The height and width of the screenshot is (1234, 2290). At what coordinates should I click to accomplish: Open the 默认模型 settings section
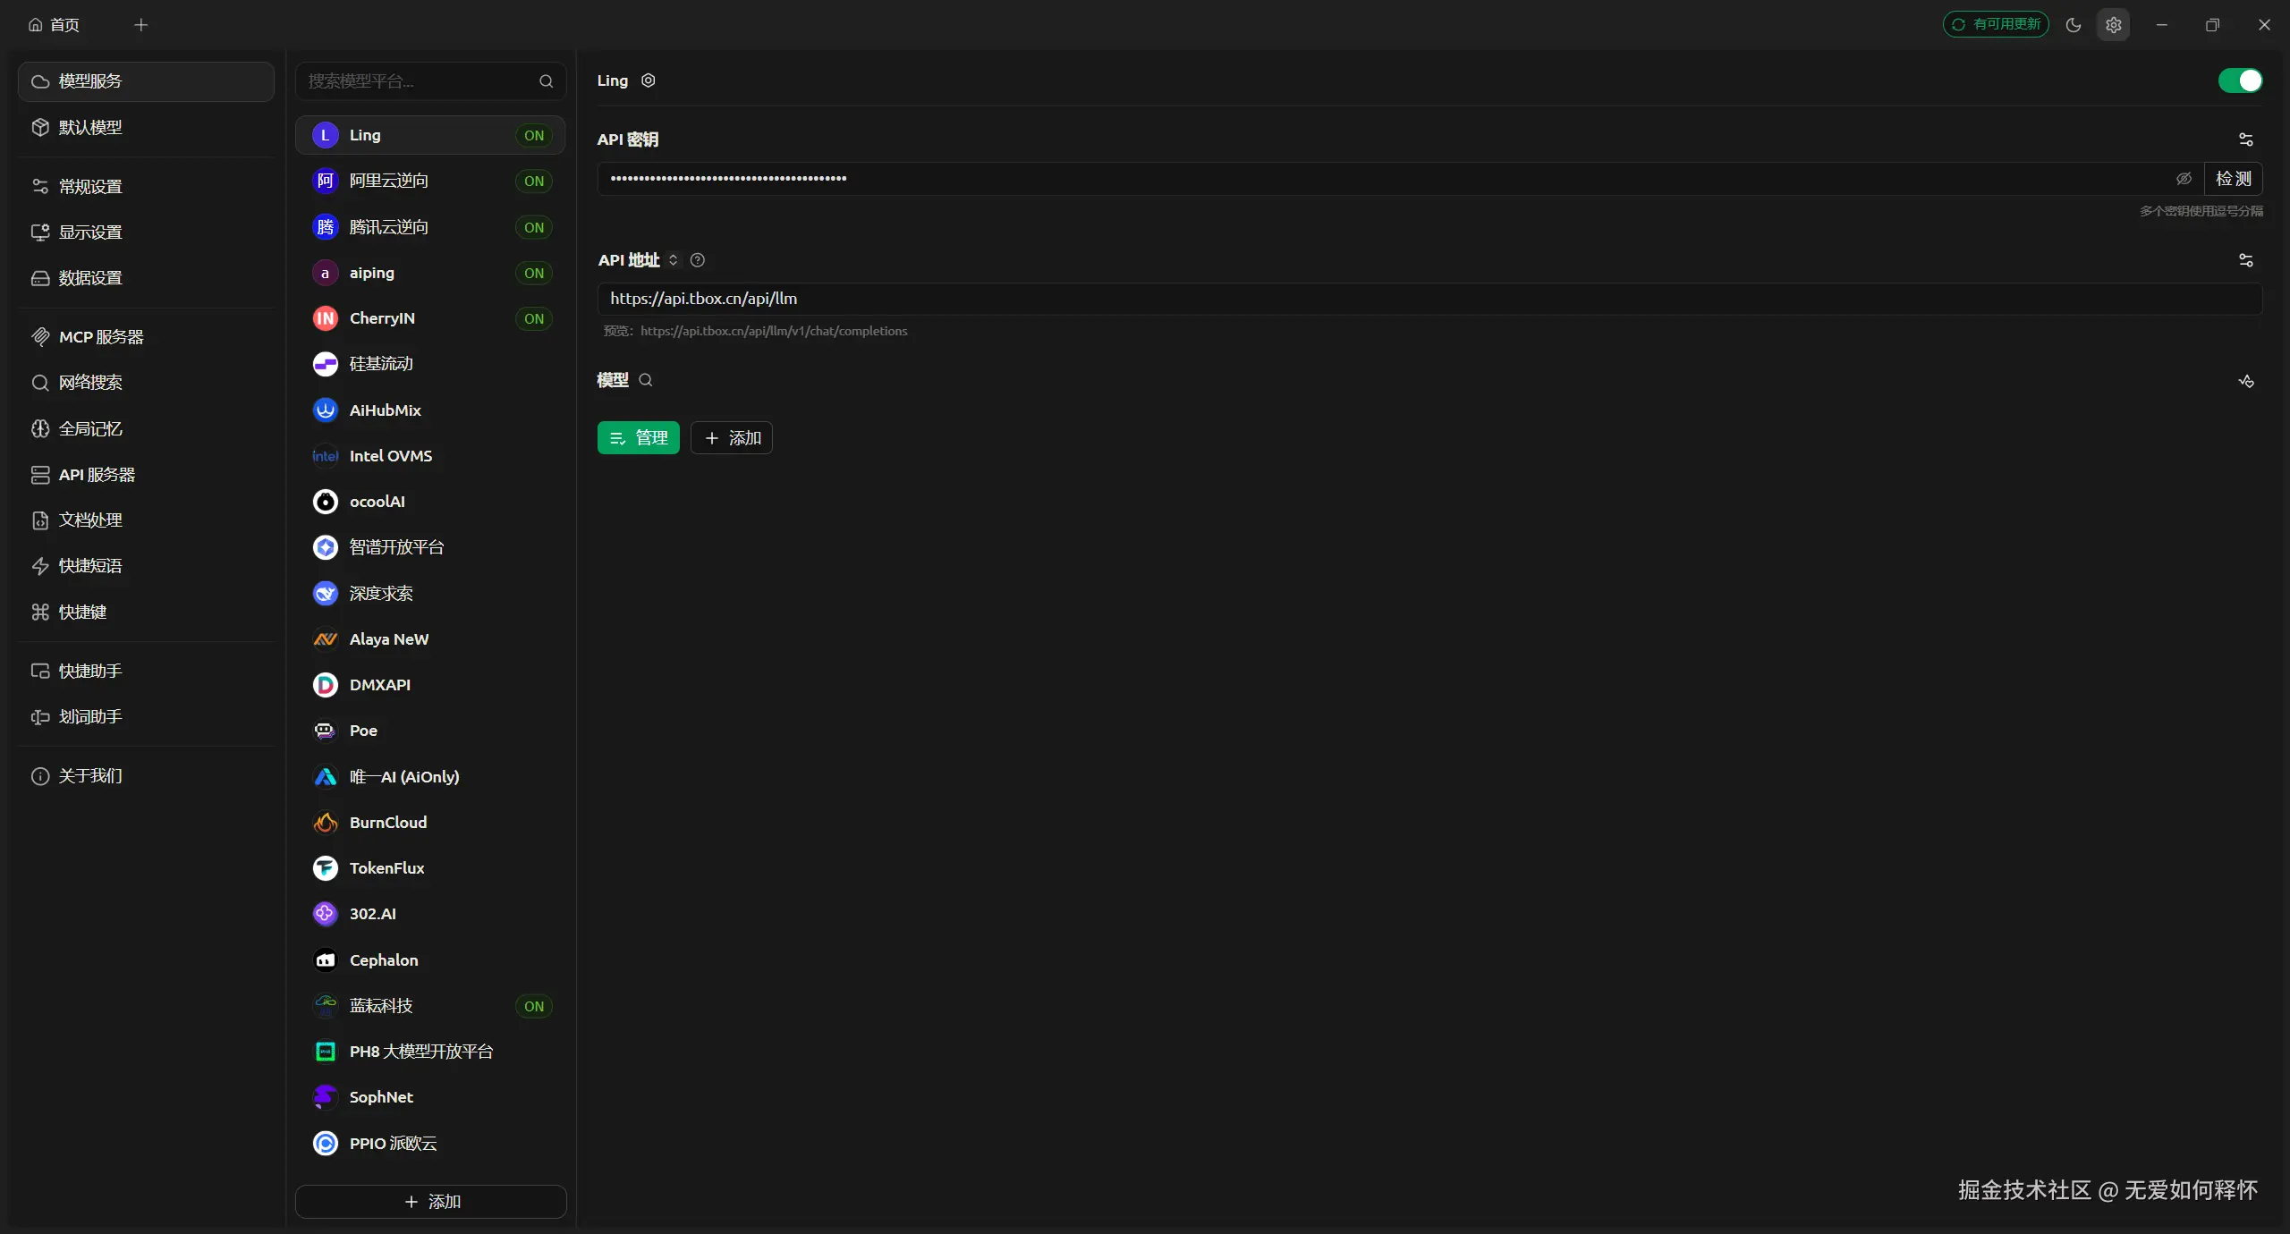[89, 127]
